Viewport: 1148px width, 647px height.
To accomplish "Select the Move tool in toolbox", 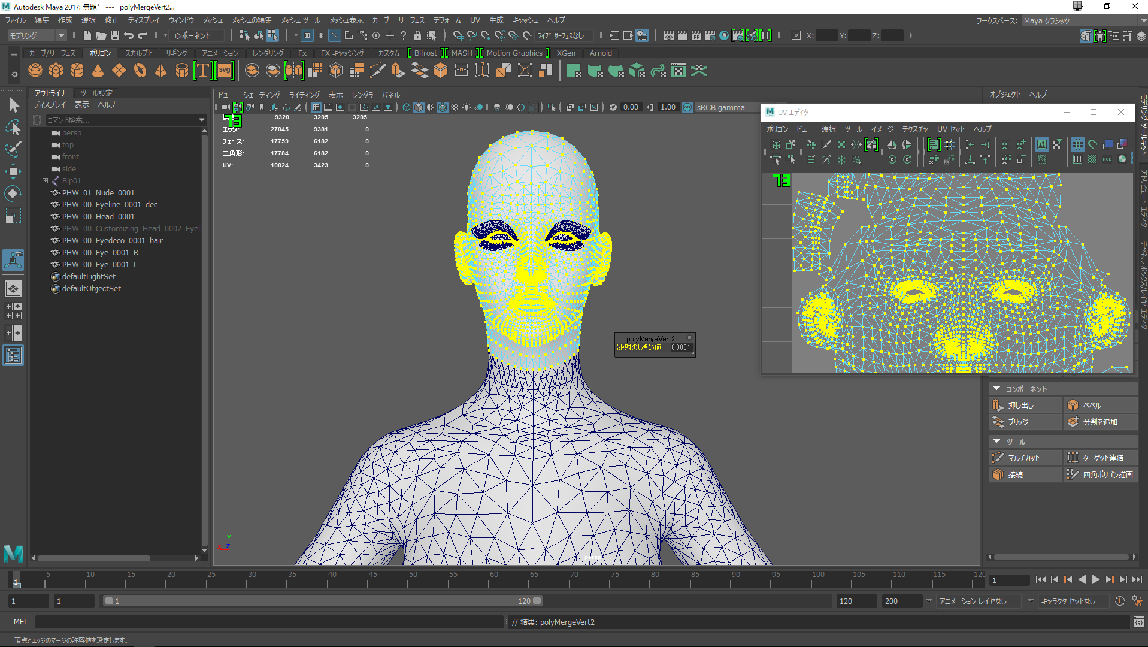I will click(13, 171).
